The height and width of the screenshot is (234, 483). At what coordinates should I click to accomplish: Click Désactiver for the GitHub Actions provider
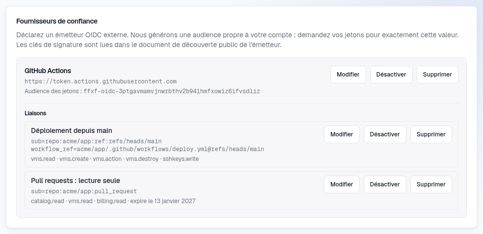tap(391, 75)
